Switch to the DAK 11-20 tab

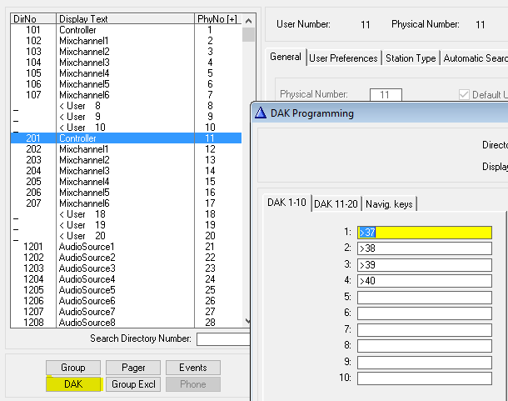[336, 204]
